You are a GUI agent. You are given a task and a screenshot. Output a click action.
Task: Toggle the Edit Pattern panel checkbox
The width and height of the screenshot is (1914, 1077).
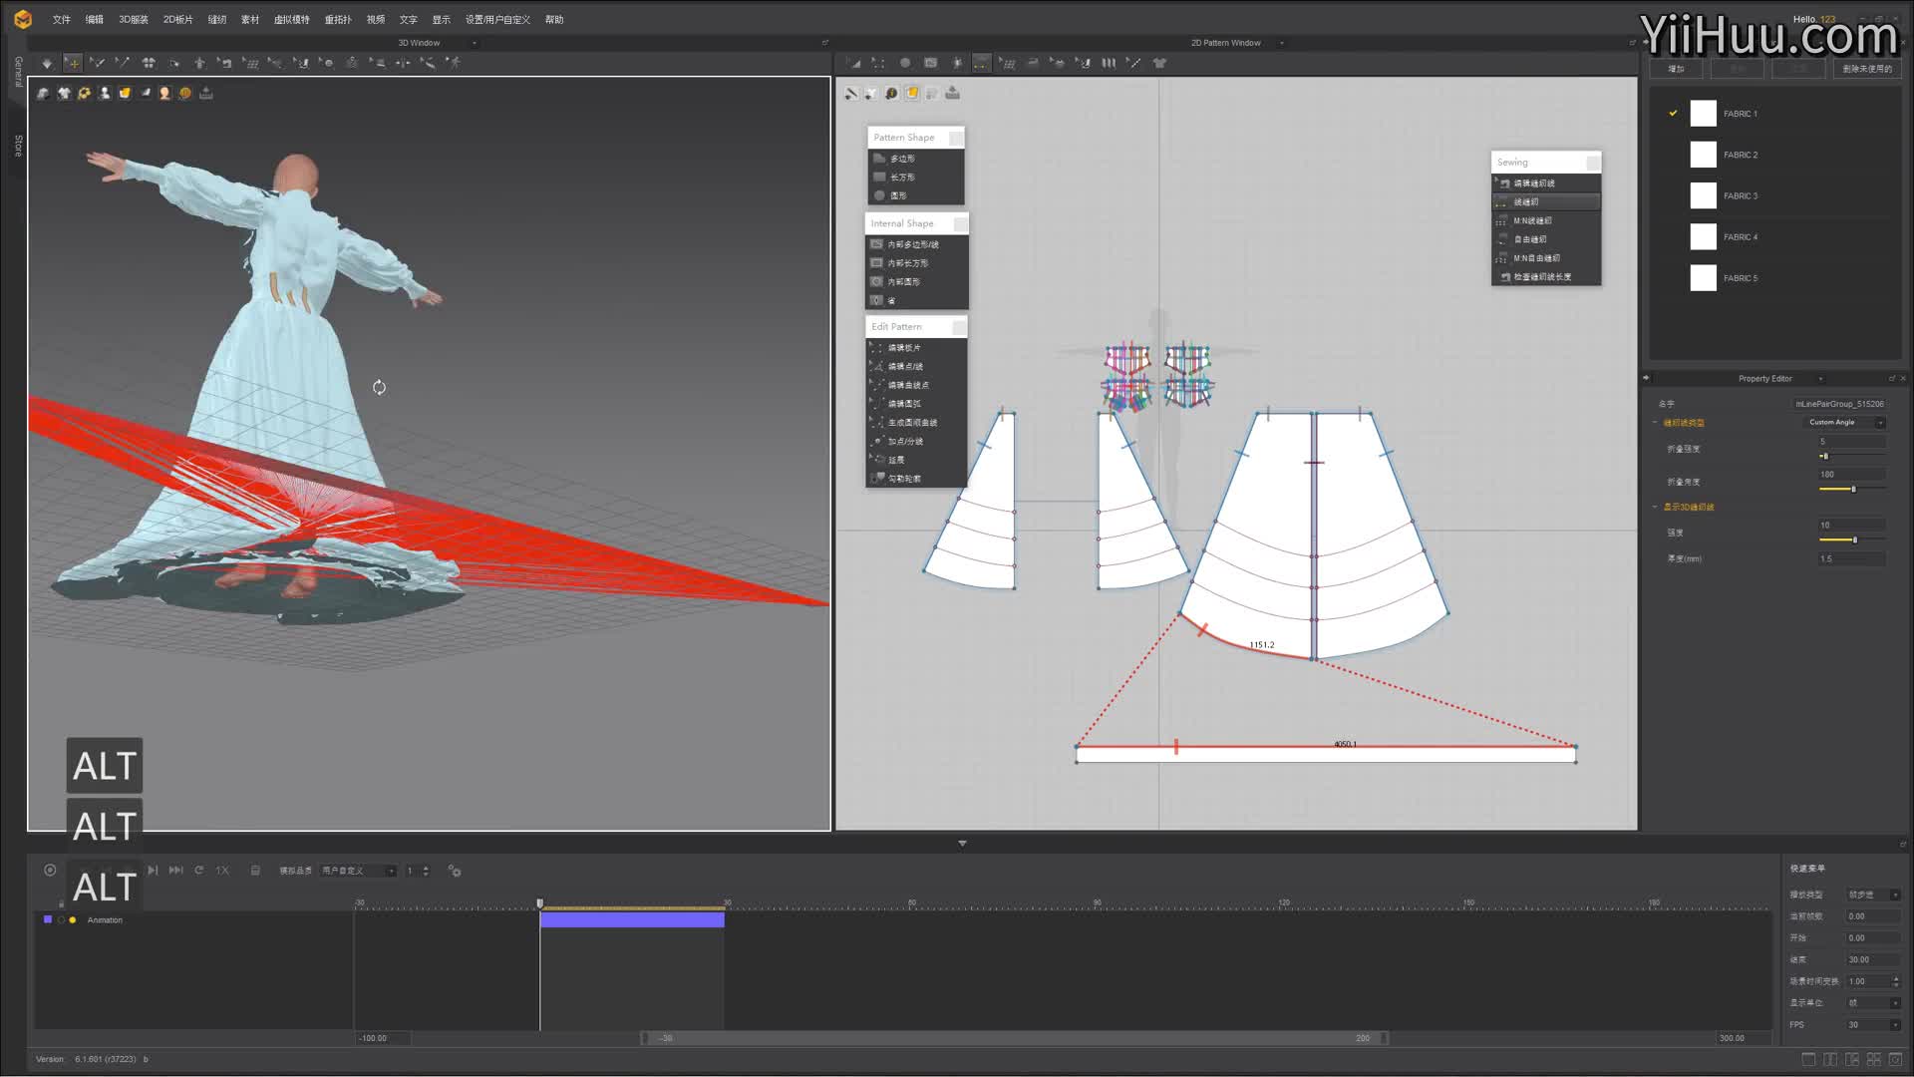pos(959,327)
